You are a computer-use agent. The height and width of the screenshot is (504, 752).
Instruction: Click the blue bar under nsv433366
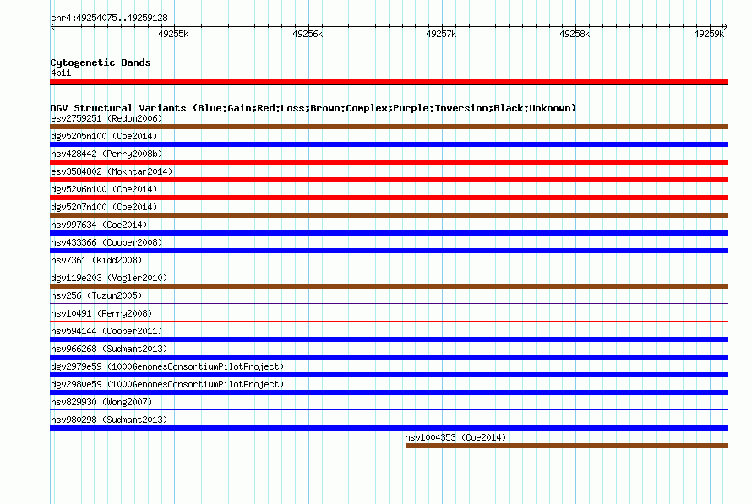click(x=389, y=251)
